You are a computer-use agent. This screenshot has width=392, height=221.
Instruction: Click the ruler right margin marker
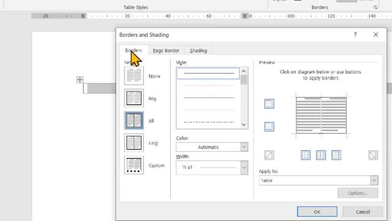point(245,16)
